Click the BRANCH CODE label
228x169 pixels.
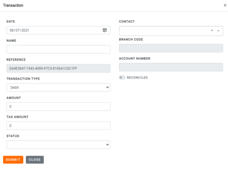tap(131, 39)
